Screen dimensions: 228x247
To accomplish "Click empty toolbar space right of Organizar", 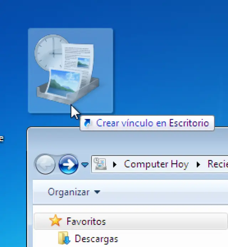I will (160, 192).
